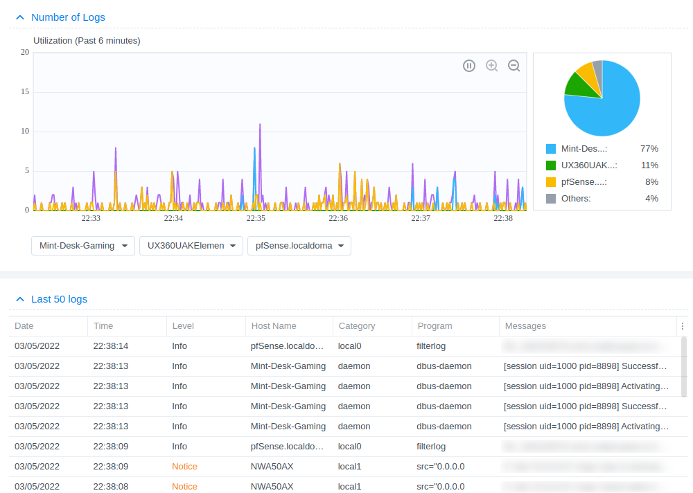693x493 pixels.
Task: Click the 11% value for UX360UAK
Action: [650, 165]
